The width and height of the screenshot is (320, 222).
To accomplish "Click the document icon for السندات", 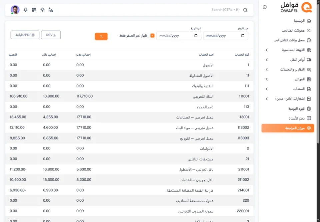I will click(309, 89).
